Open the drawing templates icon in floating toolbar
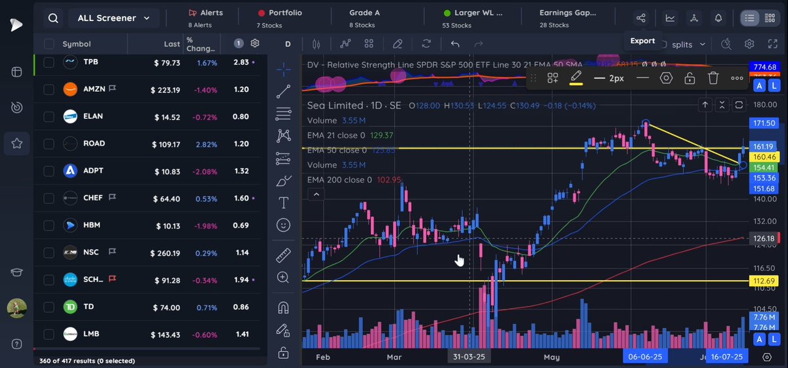The width and height of the screenshot is (788, 368). point(553,78)
